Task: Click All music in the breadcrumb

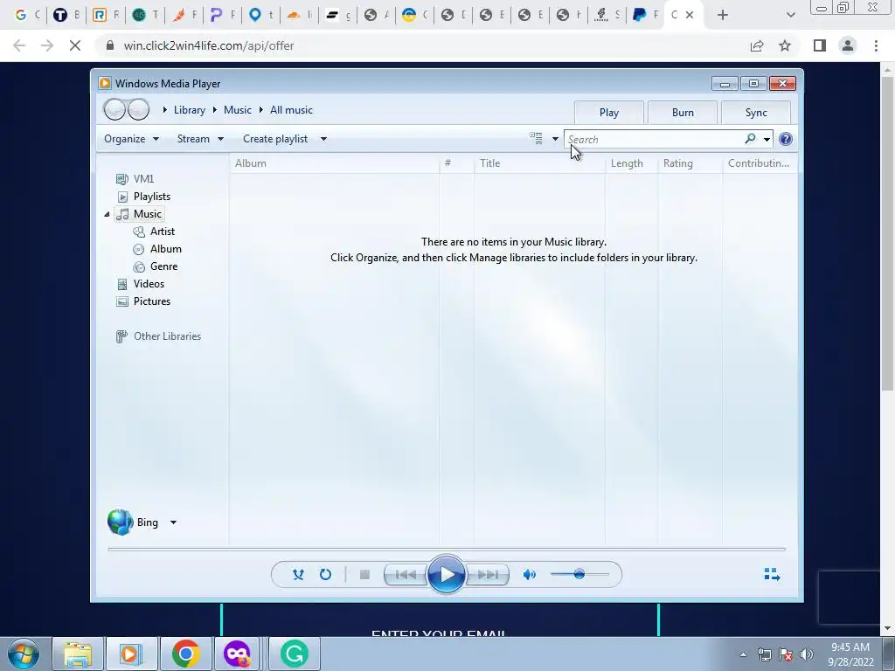Action: coord(291,110)
